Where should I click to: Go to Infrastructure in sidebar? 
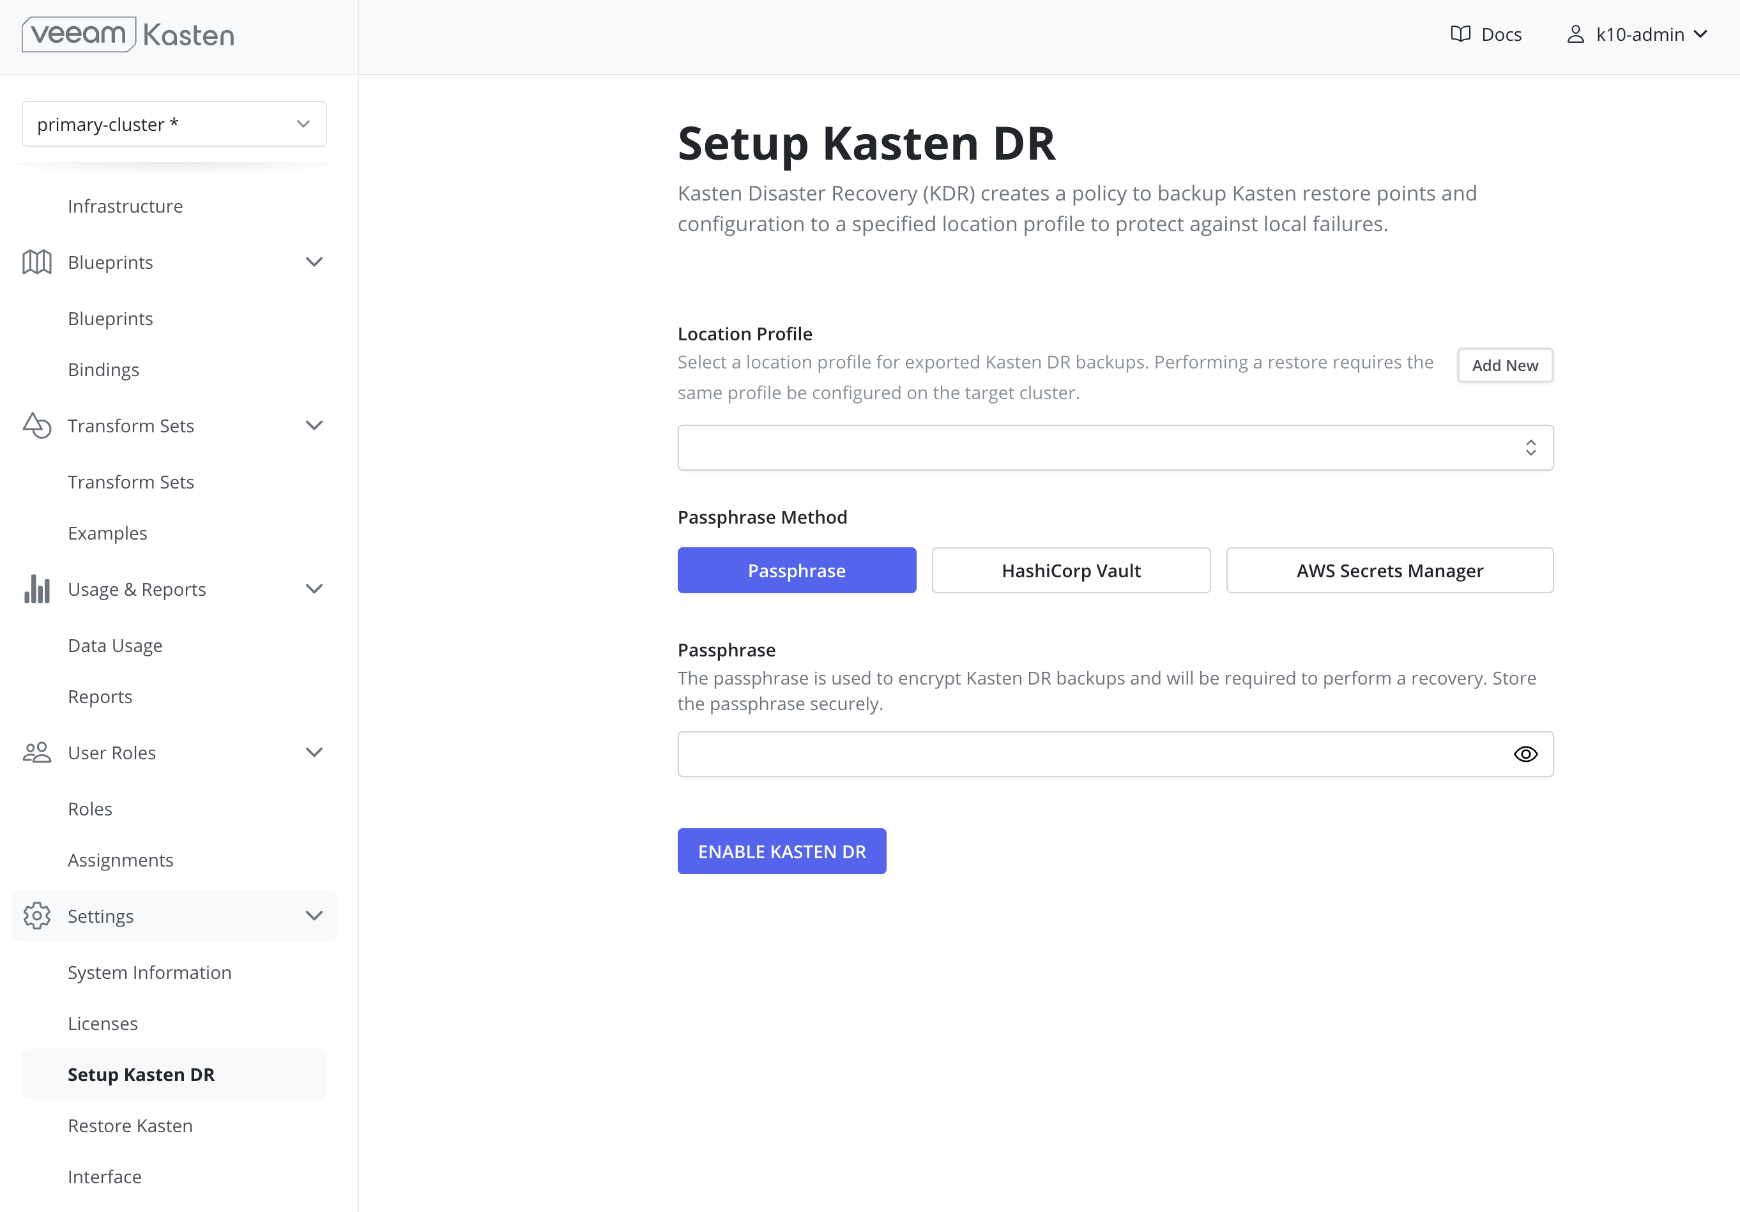pos(125,206)
